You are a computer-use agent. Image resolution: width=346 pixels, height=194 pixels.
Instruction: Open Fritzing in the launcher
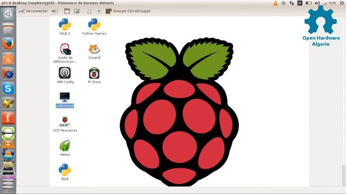pos(8,74)
